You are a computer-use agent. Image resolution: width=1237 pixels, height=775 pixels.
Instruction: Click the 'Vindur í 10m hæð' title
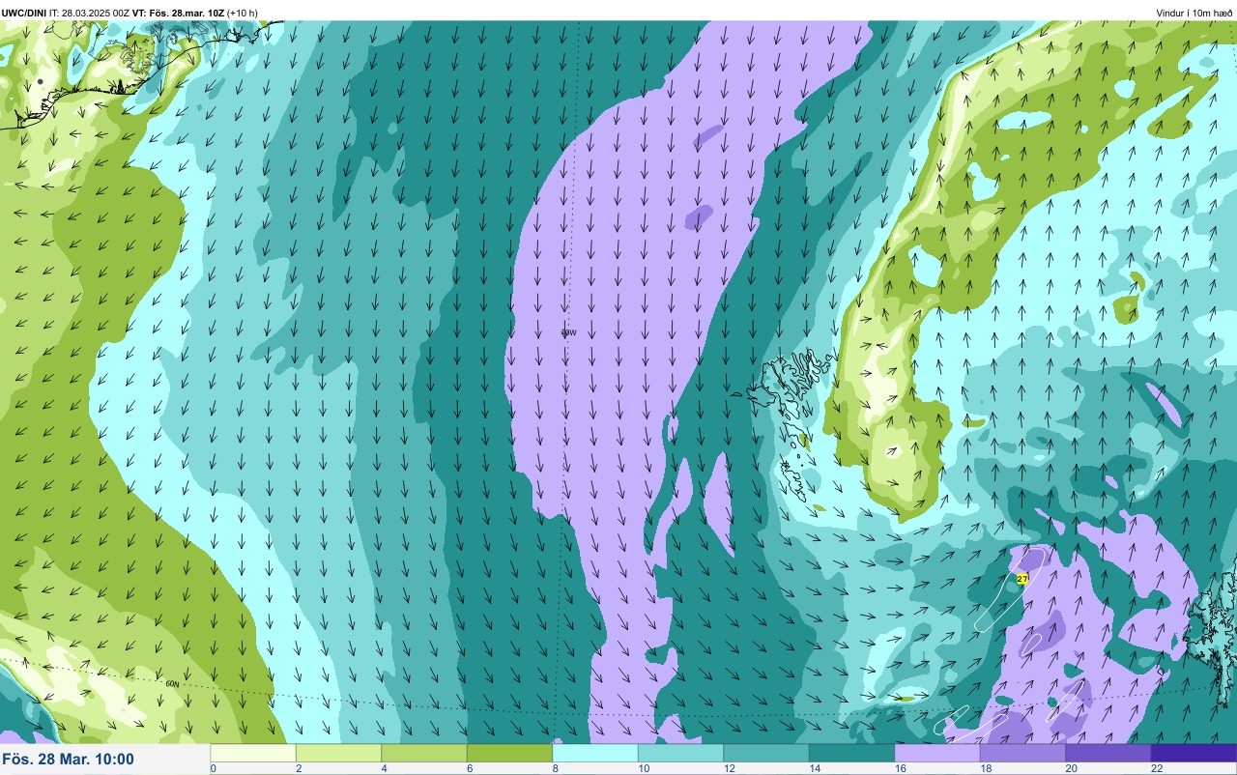coord(1194,13)
